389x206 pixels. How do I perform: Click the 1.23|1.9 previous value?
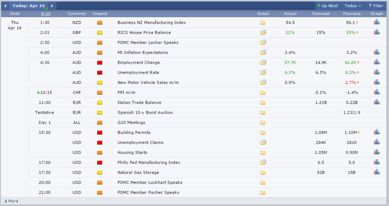[352, 112]
